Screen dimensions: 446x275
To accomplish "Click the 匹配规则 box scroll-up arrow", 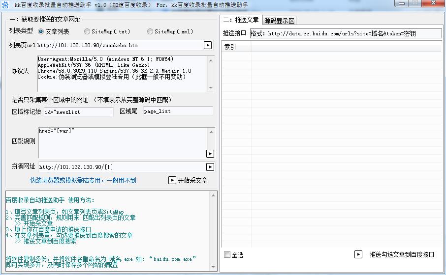I will [211, 132].
